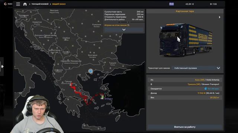The image size is (238, 133).
Task: Click the Сухопутная часть 345 км row
Action: [124, 12]
